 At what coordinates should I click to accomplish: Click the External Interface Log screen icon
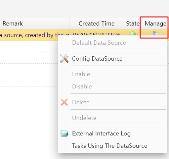point(64,133)
